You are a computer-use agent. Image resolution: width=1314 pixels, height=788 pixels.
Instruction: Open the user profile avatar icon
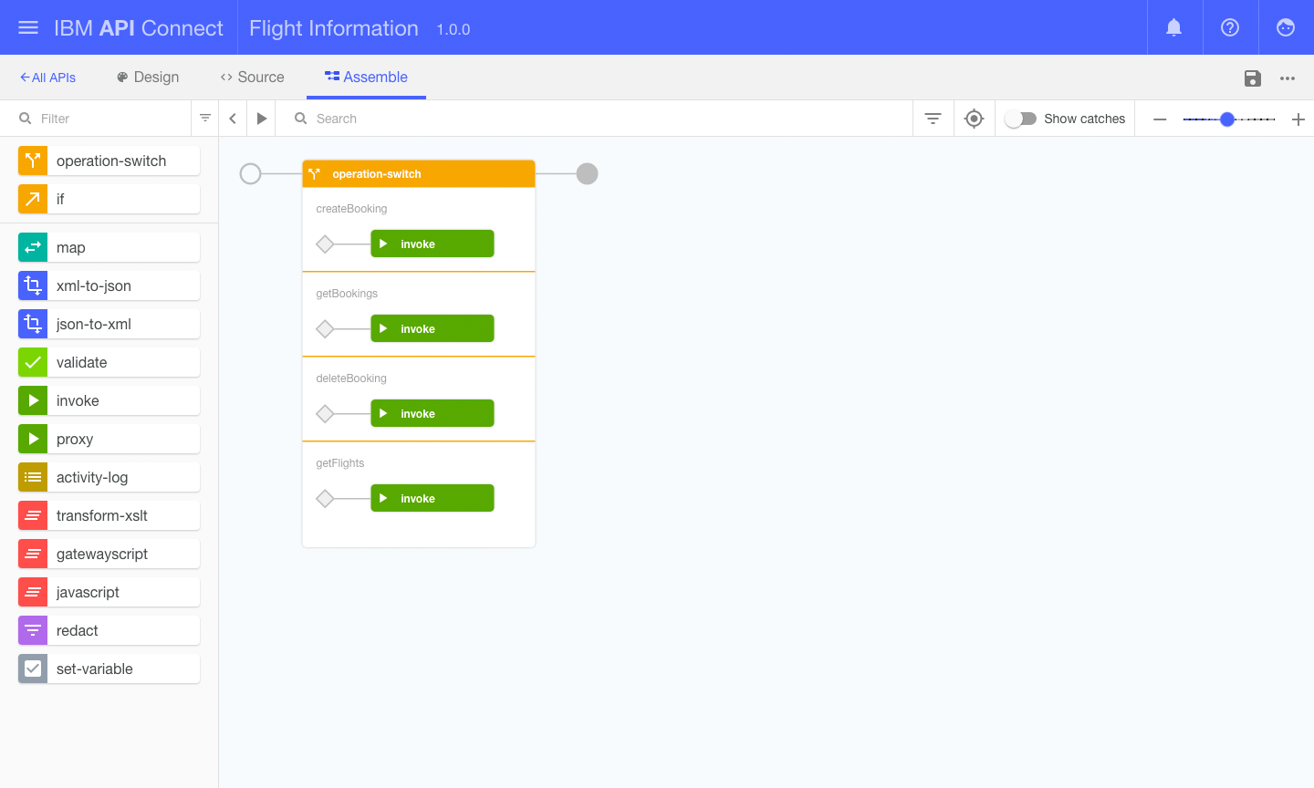[x=1286, y=27]
